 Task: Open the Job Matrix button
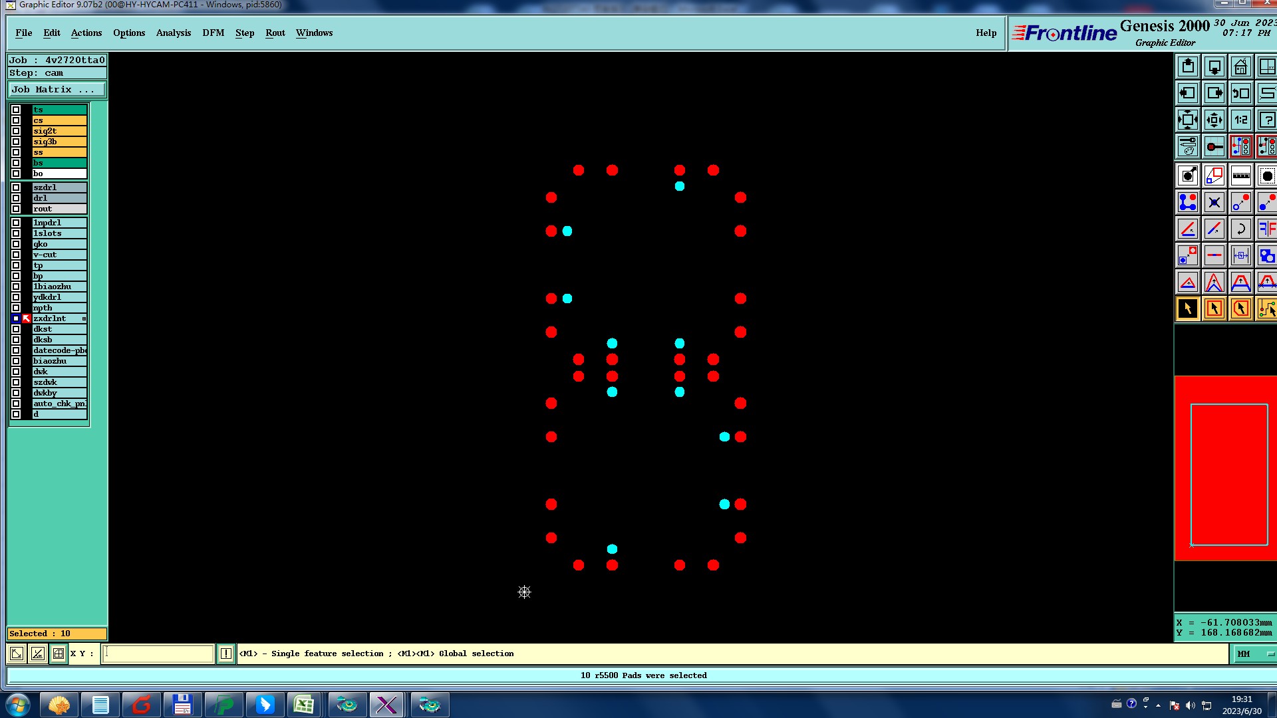pos(57,90)
